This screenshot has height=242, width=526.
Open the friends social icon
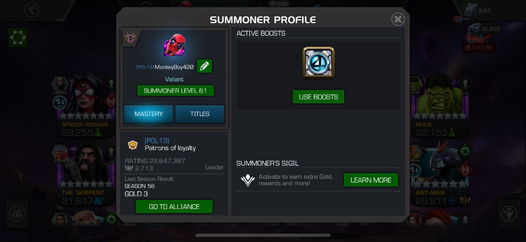(x=17, y=214)
